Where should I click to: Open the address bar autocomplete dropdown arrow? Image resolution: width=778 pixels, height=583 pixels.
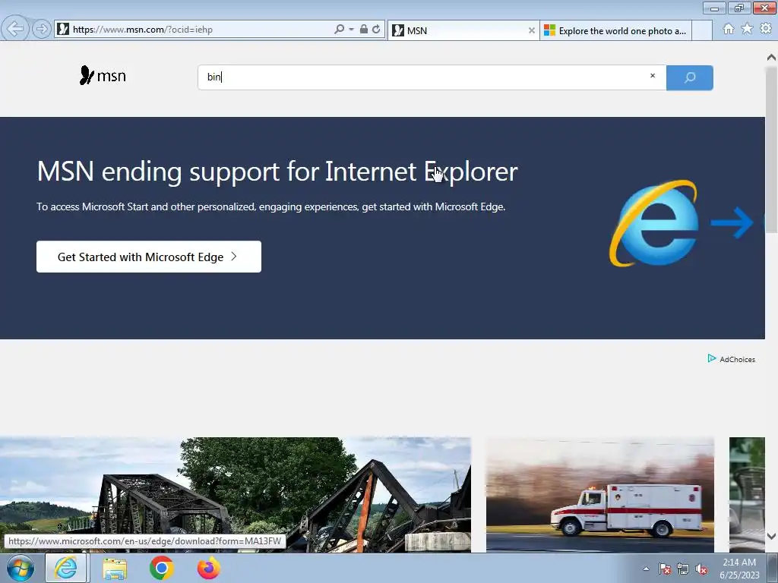pos(351,30)
